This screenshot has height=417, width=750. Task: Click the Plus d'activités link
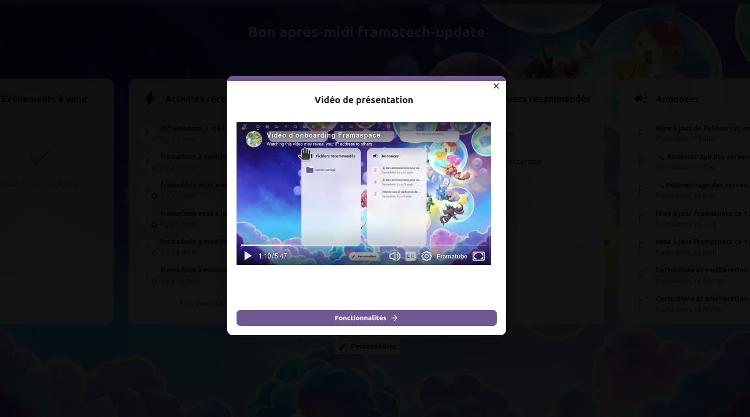point(202,304)
